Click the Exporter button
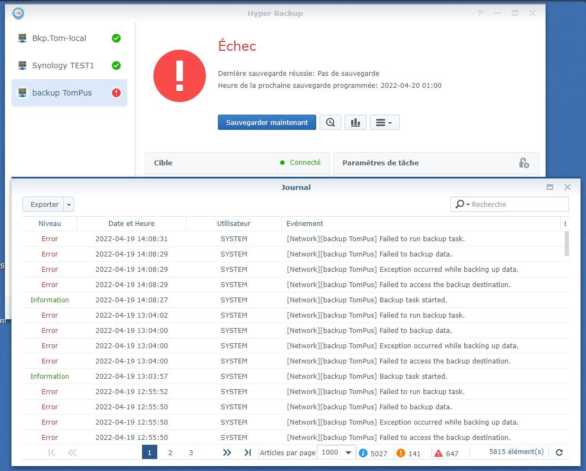586x471 pixels. click(x=44, y=205)
